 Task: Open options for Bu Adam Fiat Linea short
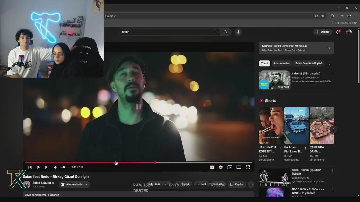305,149
